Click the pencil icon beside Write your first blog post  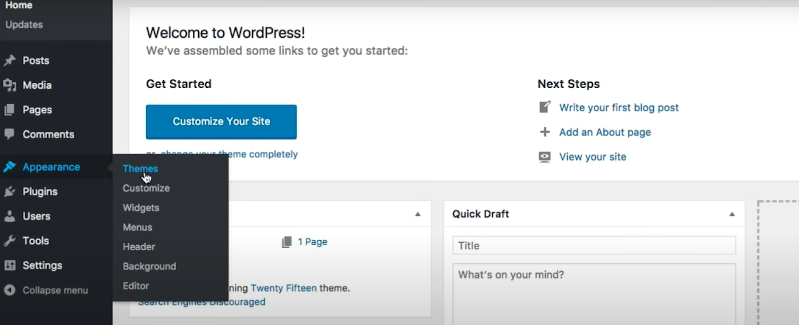[544, 106]
